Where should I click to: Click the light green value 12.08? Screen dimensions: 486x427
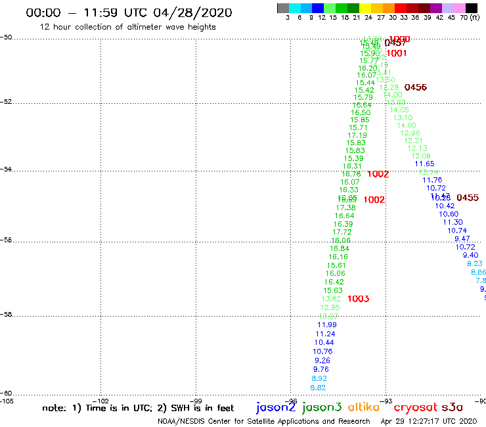point(421,156)
